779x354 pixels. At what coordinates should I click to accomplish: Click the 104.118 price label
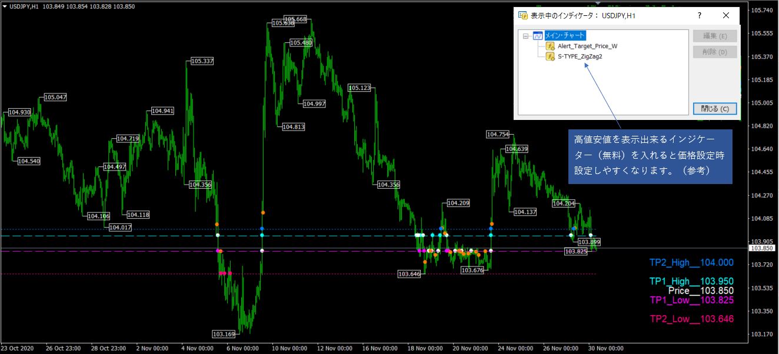point(138,215)
